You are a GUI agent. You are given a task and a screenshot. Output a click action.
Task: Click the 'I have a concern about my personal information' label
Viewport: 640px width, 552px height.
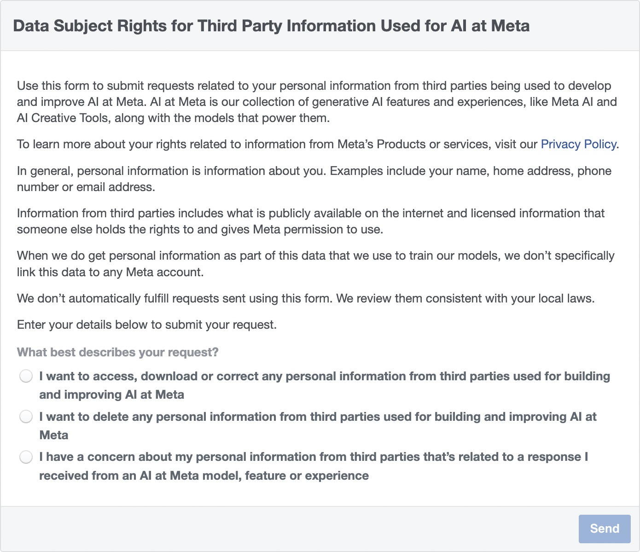click(314, 466)
